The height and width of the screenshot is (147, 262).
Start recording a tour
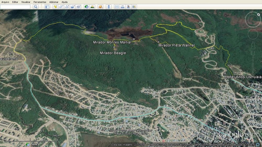pyautogui.click(x=79, y=7)
